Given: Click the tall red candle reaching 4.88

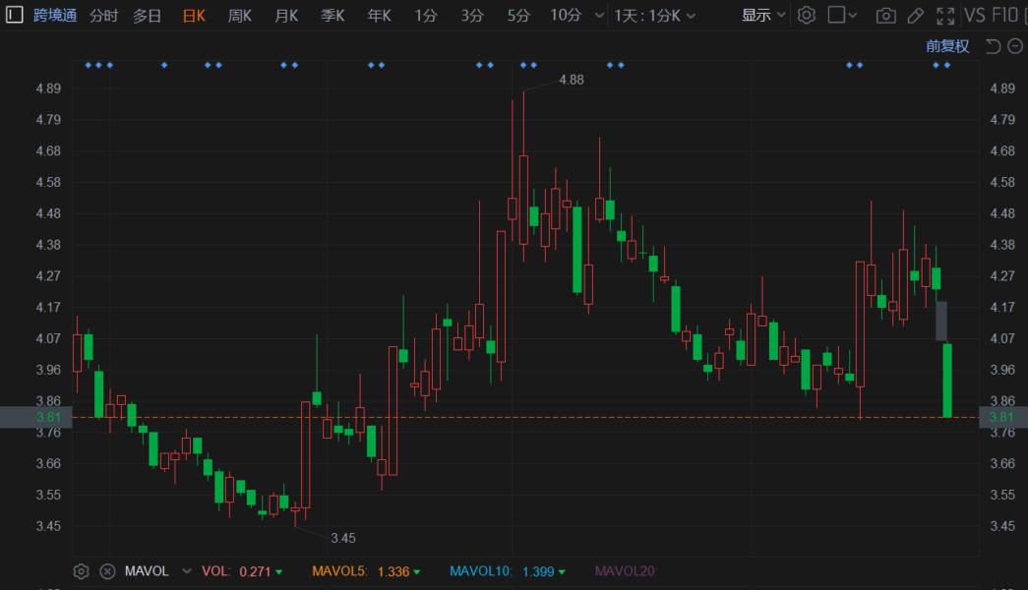Looking at the screenshot, I should coord(523,200).
